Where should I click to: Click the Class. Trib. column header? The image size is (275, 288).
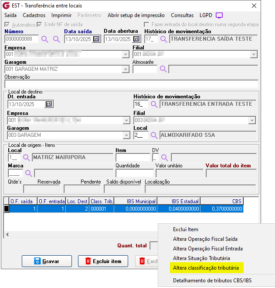[x=102, y=201]
